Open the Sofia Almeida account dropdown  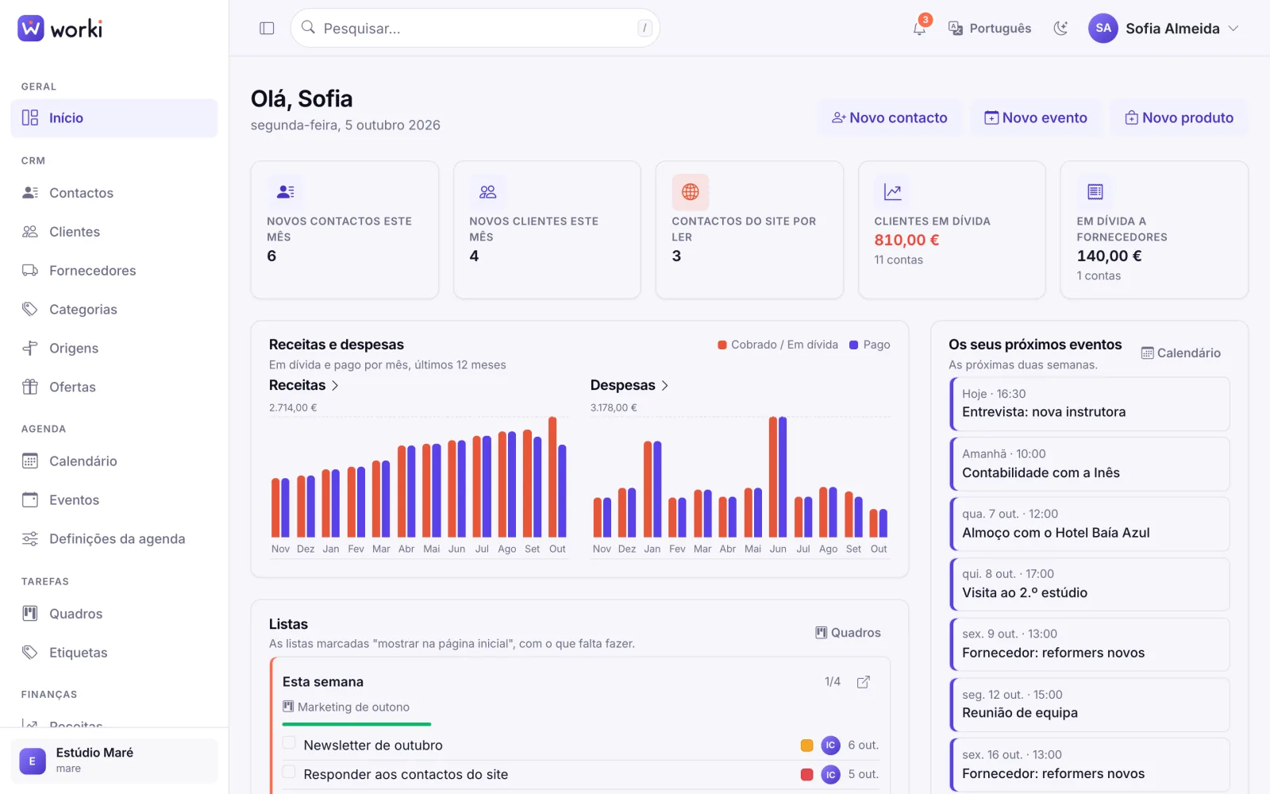tap(1164, 29)
